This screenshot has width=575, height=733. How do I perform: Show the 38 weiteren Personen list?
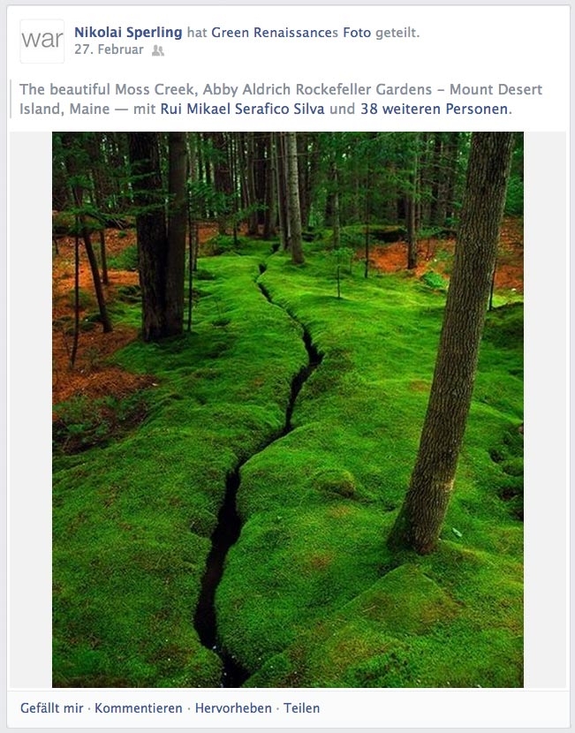[434, 109]
